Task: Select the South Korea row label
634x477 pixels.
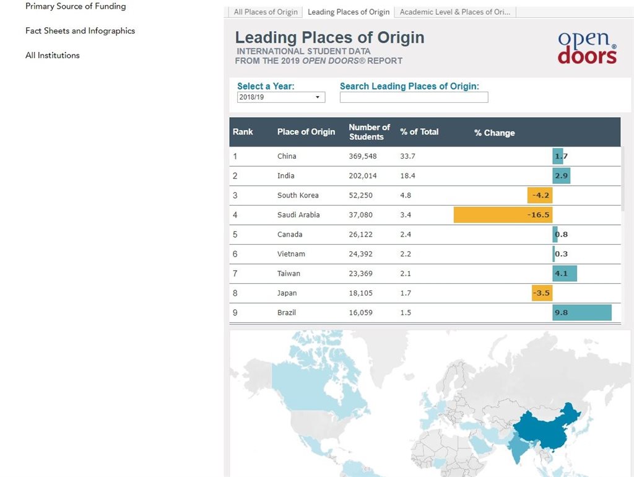Action: [x=298, y=195]
